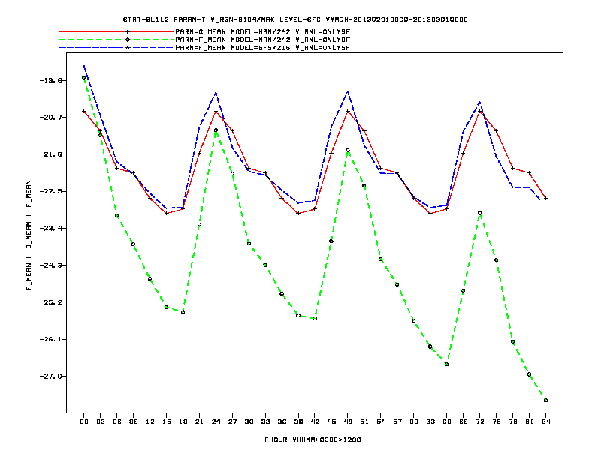This screenshot has height=459, width=595.
Task: Click the blue dashed line sample in legend
Action: 116,48
